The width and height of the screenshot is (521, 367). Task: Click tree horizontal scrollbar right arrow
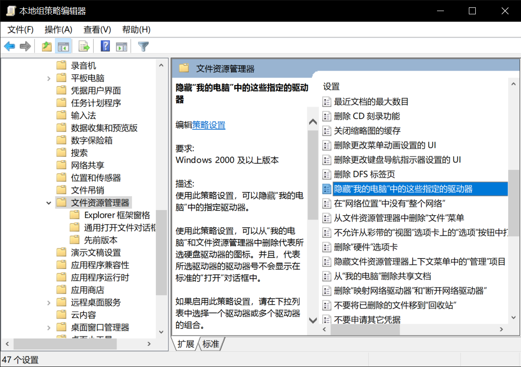149,344
